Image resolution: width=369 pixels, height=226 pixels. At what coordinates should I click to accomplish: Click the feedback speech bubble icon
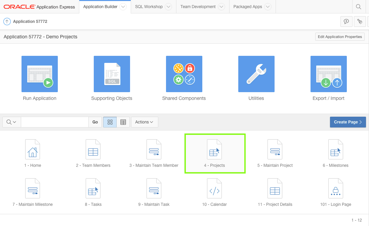[346, 22]
